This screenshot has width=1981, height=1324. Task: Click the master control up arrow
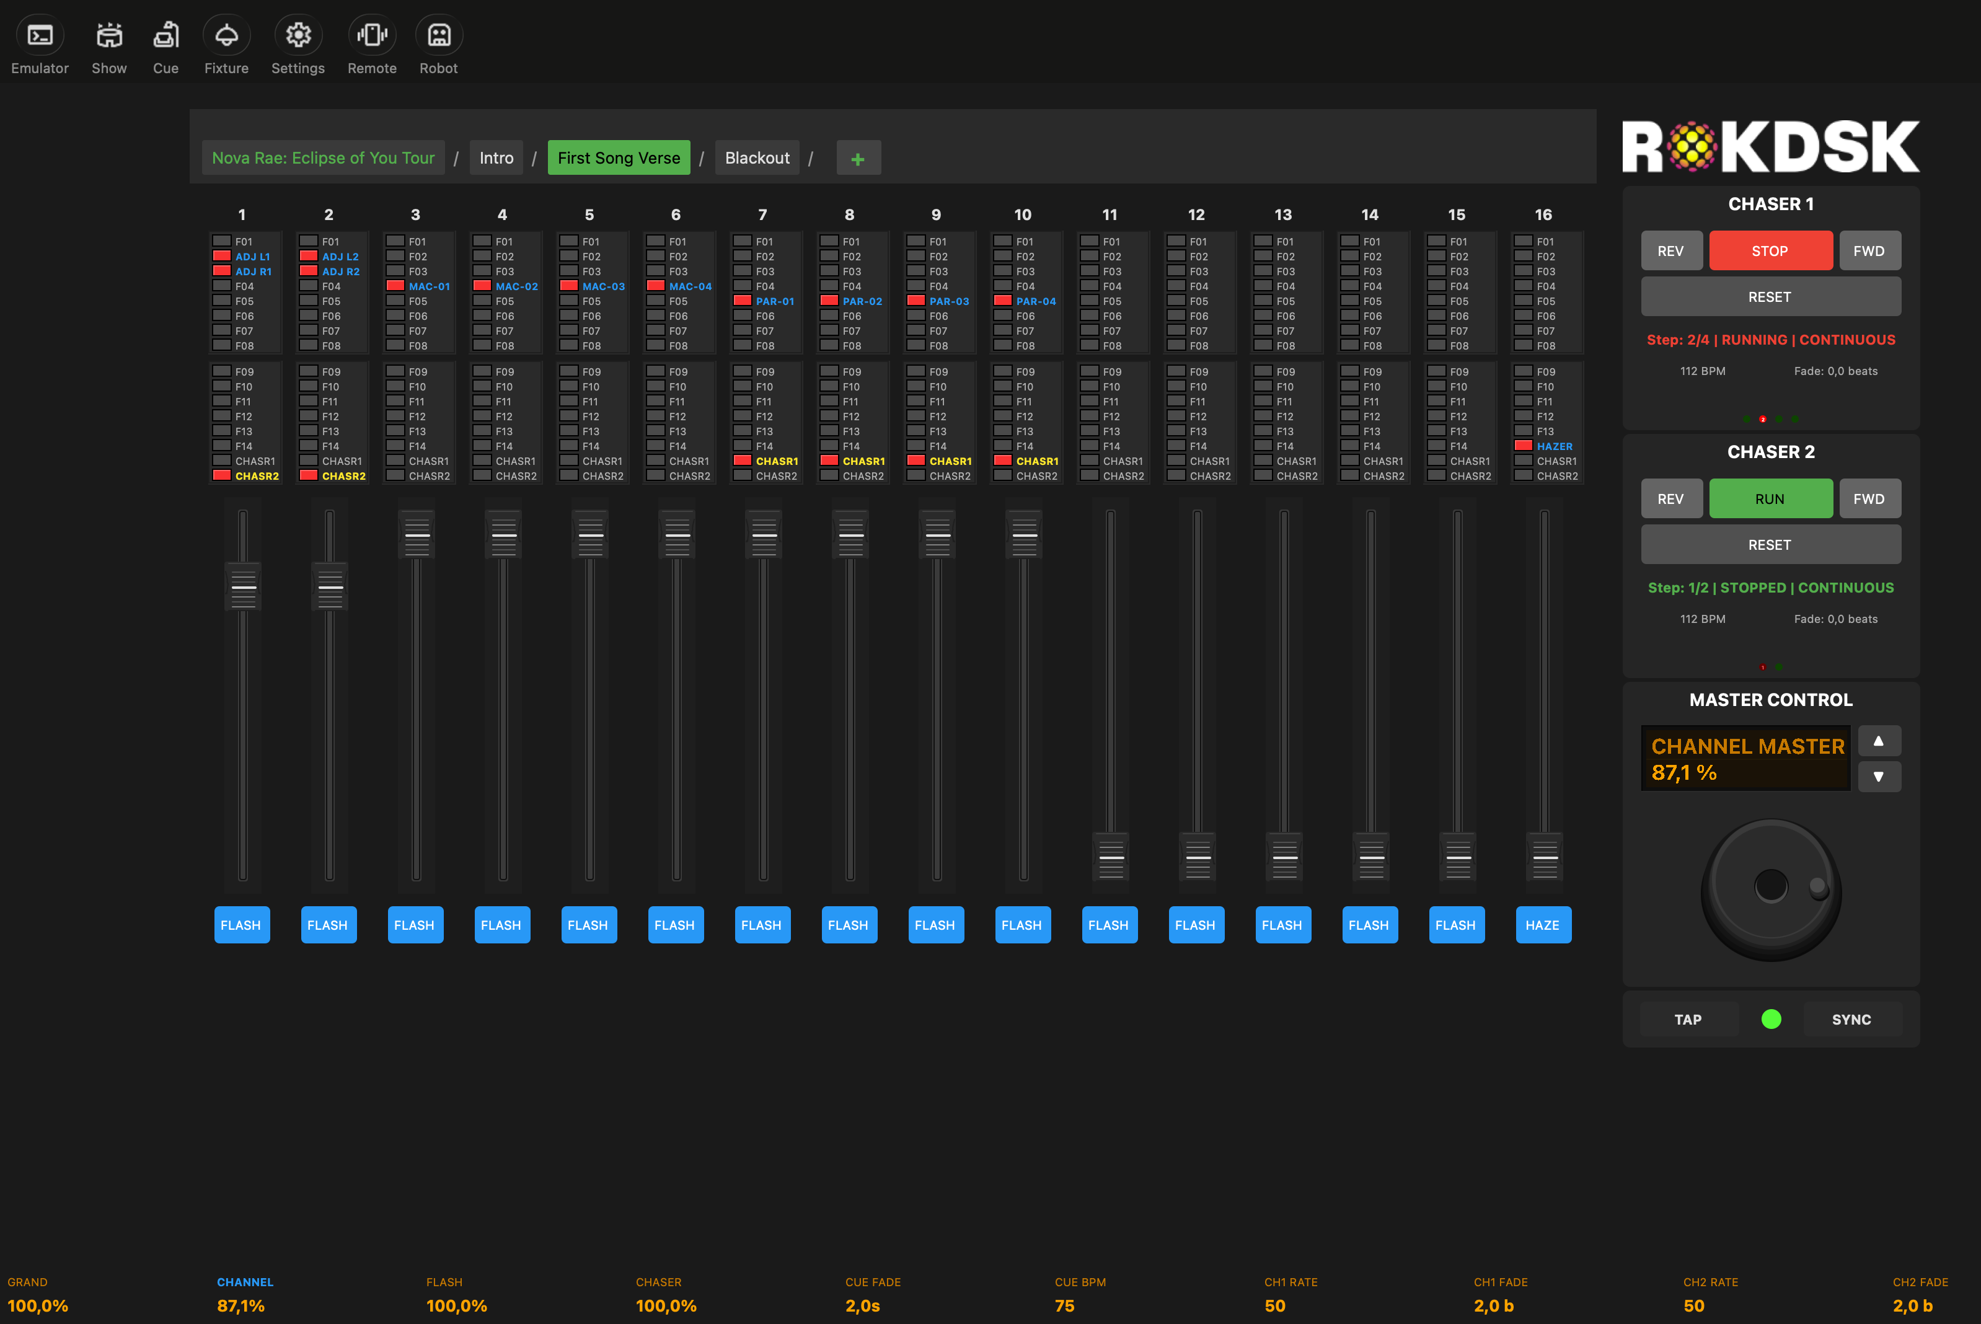(1879, 741)
